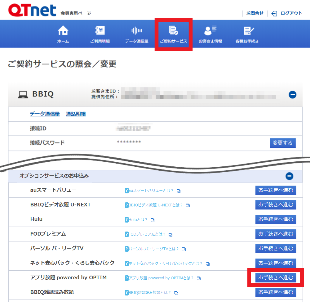Open データ通信量 data usage icon

(137, 31)
